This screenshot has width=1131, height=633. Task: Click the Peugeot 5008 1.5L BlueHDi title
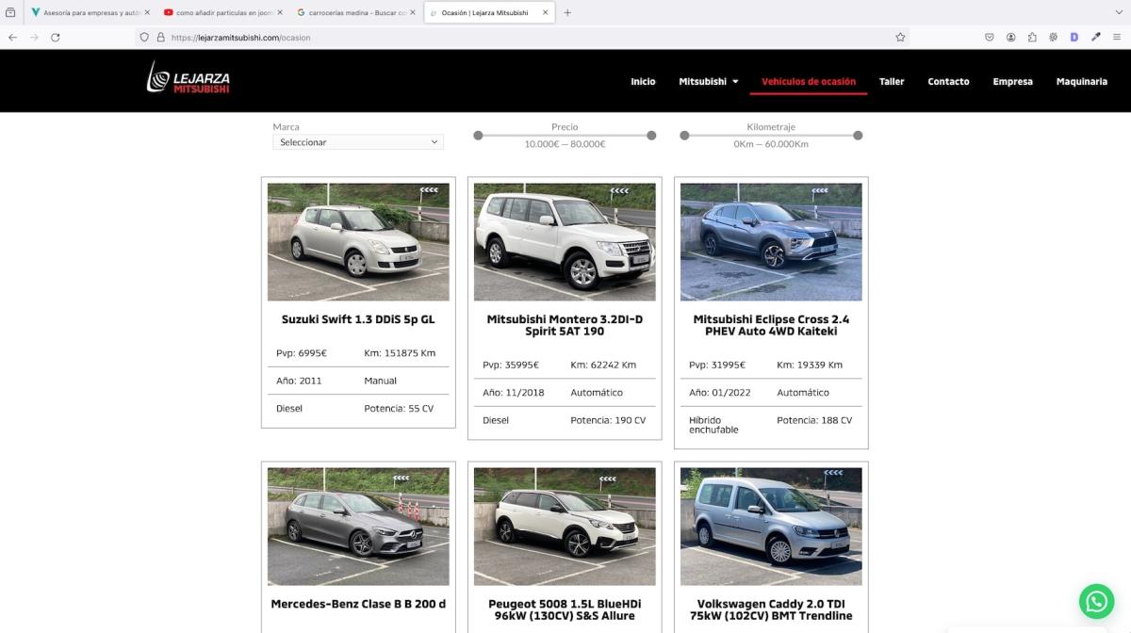pos(565,609)
